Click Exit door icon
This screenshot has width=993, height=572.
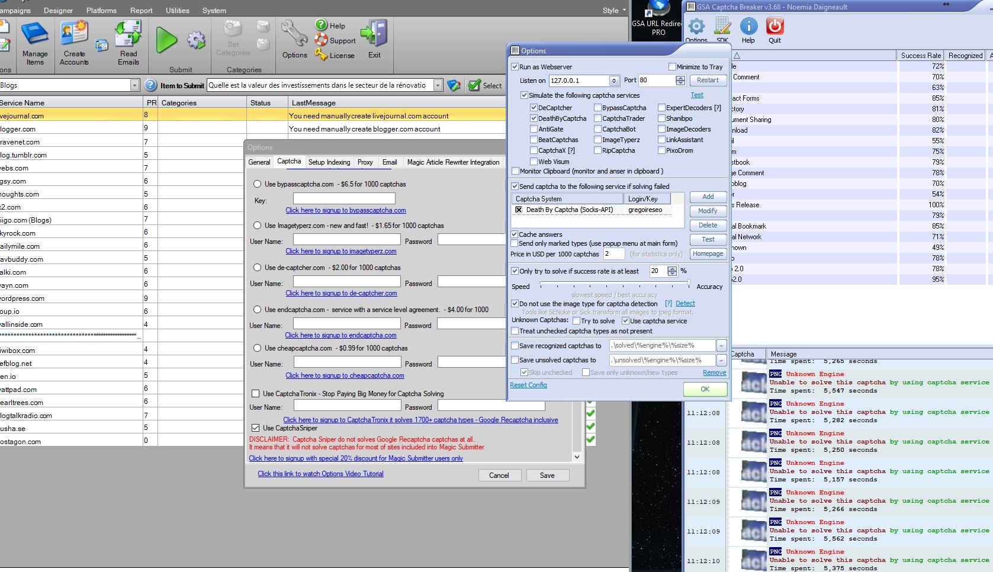[x=374, y=34]
